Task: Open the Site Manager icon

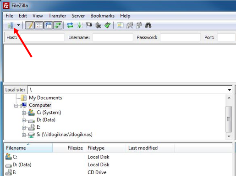Action: 11,25
